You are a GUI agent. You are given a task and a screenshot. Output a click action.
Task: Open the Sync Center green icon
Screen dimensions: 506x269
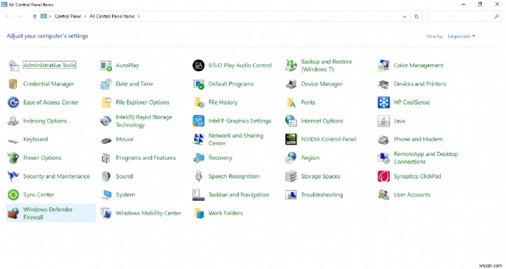point(13,195)
